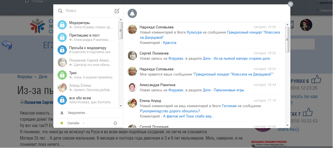Viewport: 333px width, 148px height.
Task: Click the notifications feed scrollbar thumb
Action: [x=287, y=39]
